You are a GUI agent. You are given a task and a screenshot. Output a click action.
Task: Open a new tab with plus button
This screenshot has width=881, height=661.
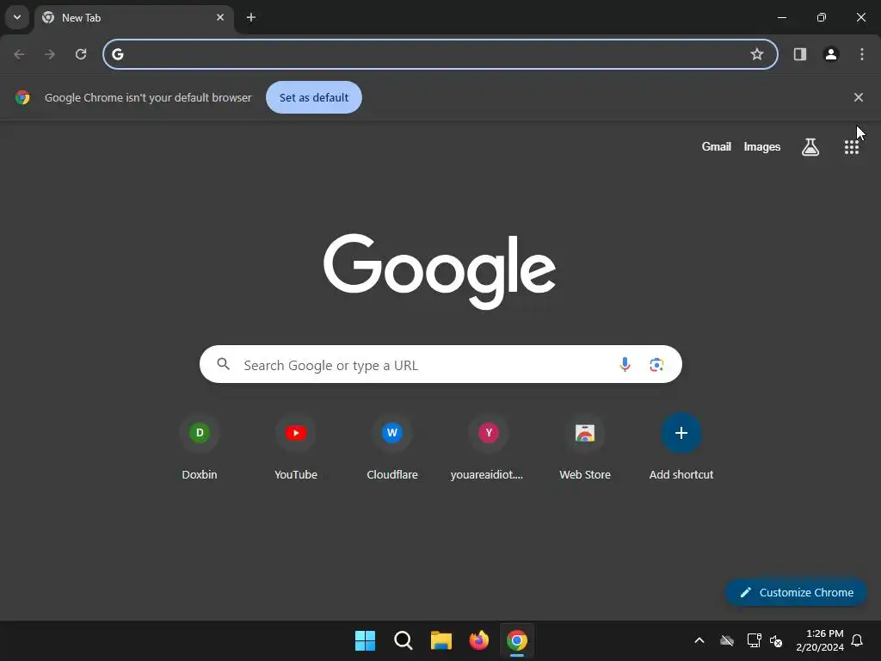coord(251,17)
